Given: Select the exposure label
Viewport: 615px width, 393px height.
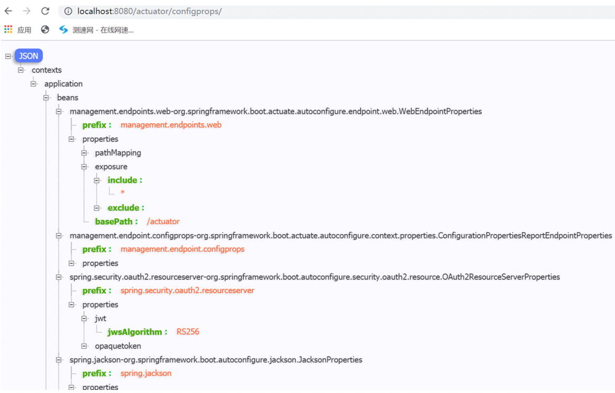Looking at the screenshot, I should [111, 167].
